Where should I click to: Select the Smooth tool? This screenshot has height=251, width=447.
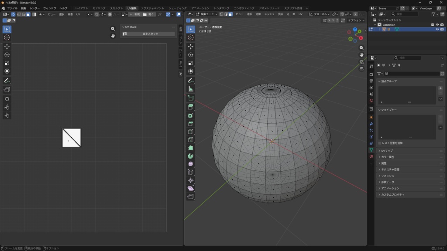[x=191, y=164]
